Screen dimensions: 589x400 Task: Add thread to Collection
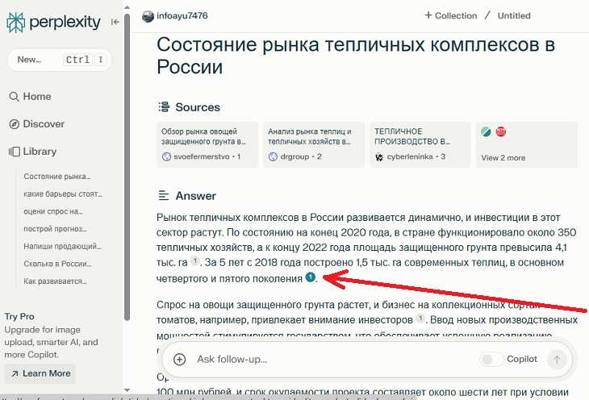pos(451,15)
